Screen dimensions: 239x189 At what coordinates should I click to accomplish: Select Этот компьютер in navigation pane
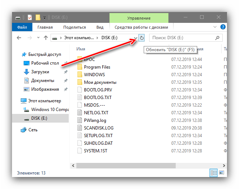(x=45, y=101)
